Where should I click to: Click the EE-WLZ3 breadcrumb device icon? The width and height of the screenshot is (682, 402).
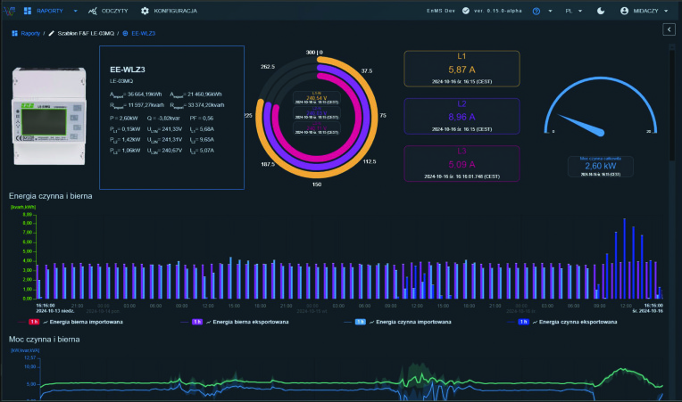coord(125,33)
